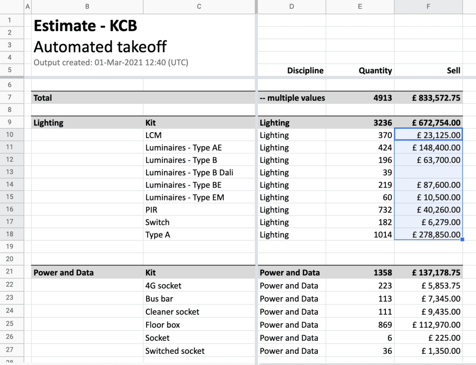Image resolution: width=476 pixels, height=365 pixels.
Task: Select row 10 header
Action: (x=10, y=134)
